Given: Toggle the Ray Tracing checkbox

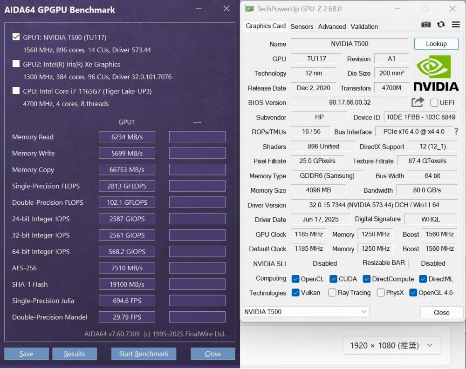Looking at the screenshot, I should pos(332,293).
